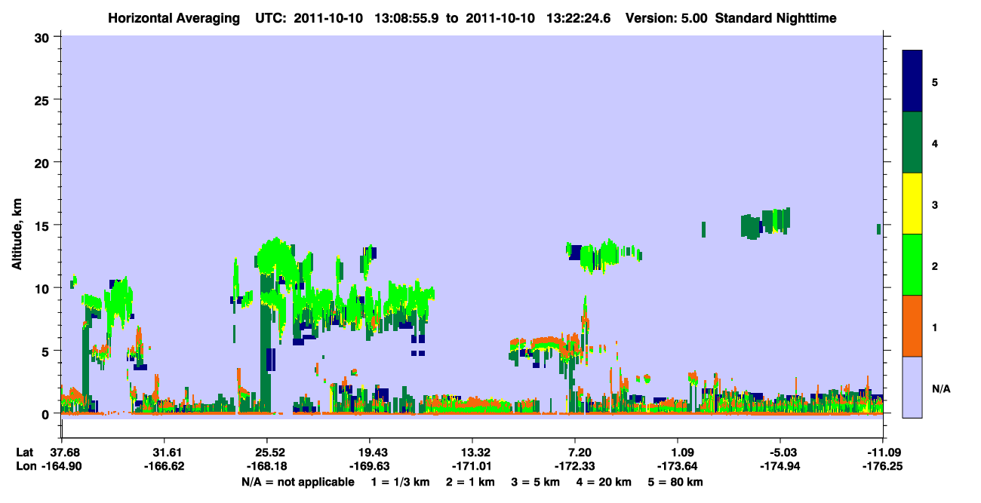Image resolution: width=981 pixels, height=503 pixels.
Task: Click the bright green colorbar segment labeled 2
Action: coord(912,265)
